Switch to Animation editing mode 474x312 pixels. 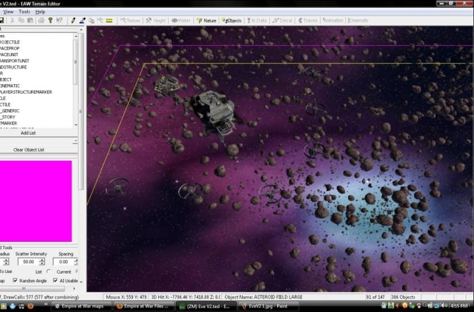coord(333,20)
